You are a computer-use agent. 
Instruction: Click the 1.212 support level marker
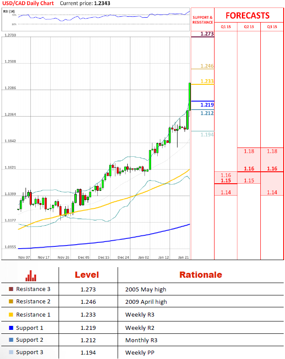click(207, 113)
